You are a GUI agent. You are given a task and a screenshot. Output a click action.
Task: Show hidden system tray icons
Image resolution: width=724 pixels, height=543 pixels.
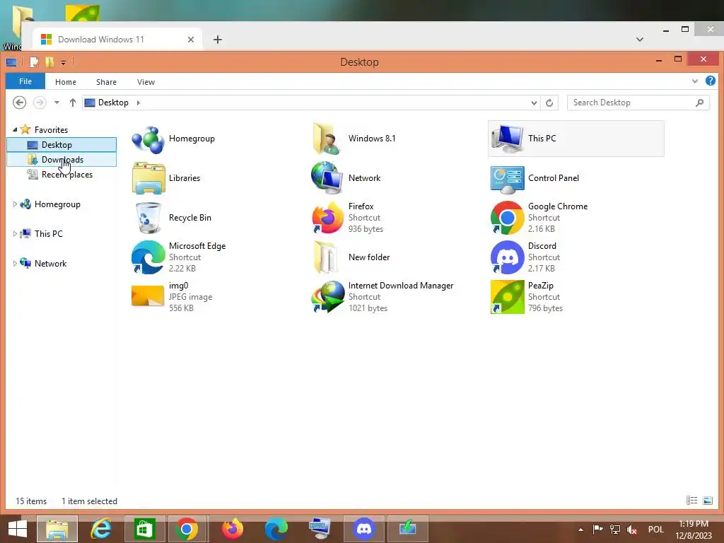point(580,529)
